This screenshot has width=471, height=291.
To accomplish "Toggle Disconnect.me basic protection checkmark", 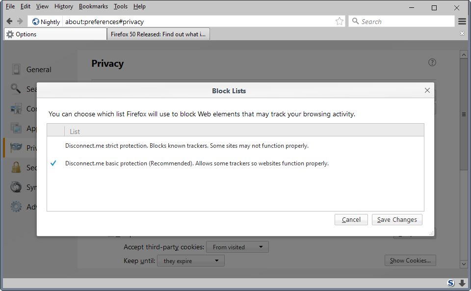I will tap(53, 163).
